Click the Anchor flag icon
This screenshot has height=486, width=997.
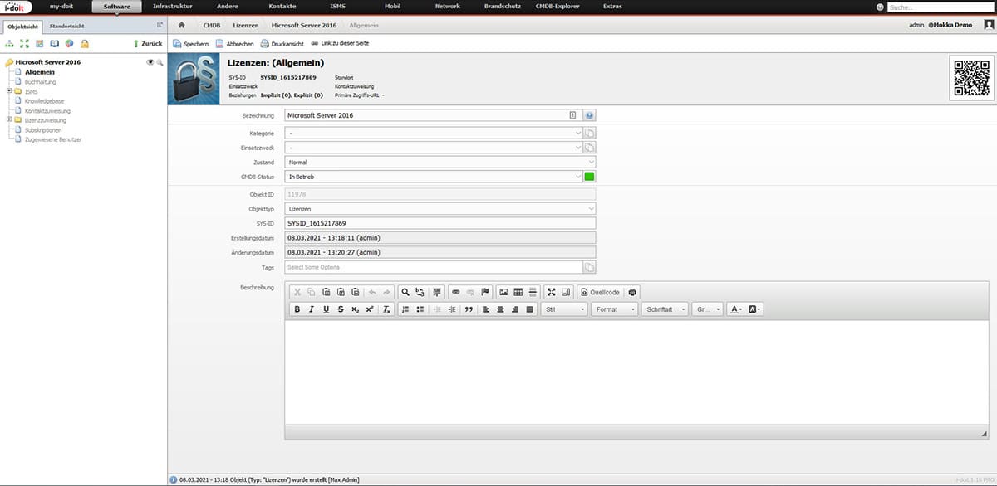[x=486, y=292]
